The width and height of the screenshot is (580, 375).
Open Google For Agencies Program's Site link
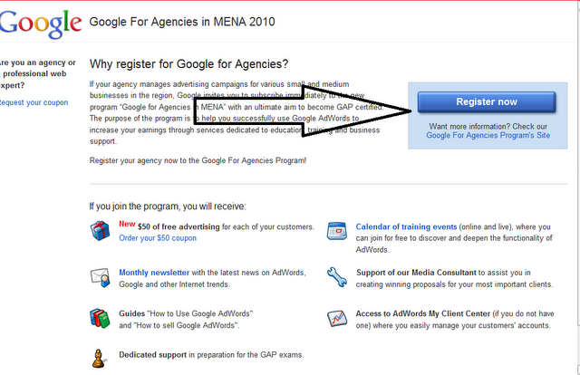point(488,135)
